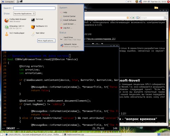Switch to helpbrowsertree.cpp taskbar button

(92, 134)
